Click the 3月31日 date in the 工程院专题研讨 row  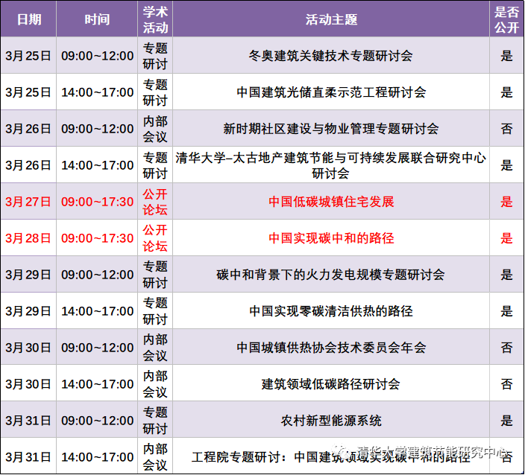coord(28,456)
